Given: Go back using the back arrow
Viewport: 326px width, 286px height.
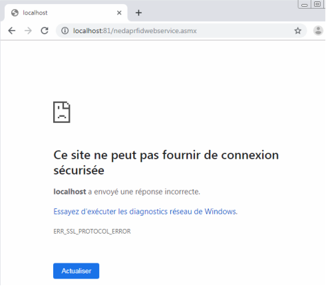Looking at the screenshot, I should click(12, 31).
